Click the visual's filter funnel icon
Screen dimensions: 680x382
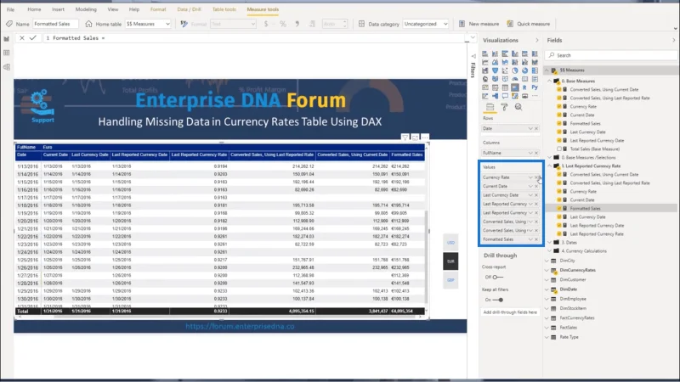coord(405,138)
